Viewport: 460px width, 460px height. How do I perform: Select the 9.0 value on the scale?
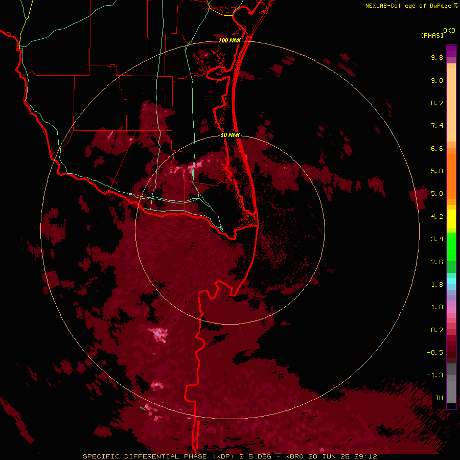coord(437,80)
